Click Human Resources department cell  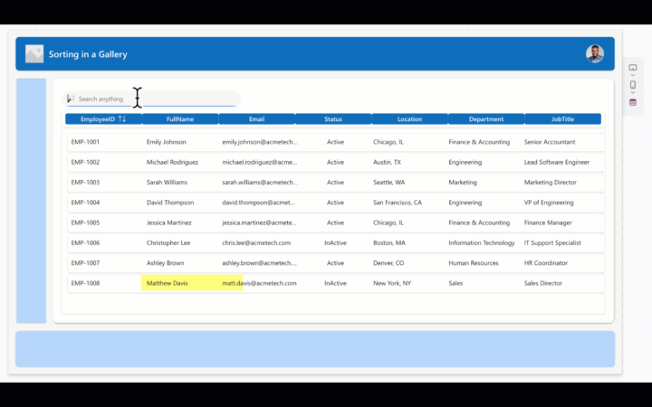coord(474,263)
